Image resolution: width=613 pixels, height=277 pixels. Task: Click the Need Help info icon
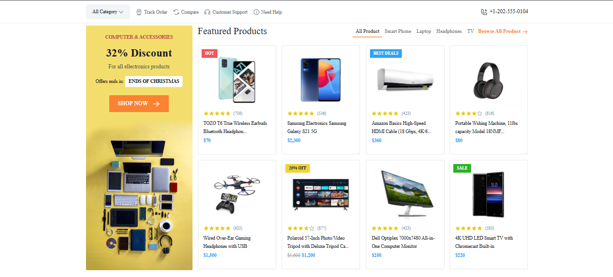pos(256,12)
